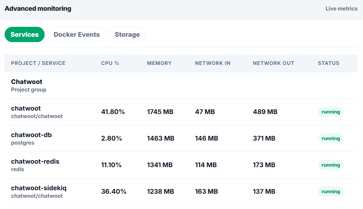Click the 146 MB network in value
The image size is (363, 209).
pyautogui.click(x=207, y=138)
